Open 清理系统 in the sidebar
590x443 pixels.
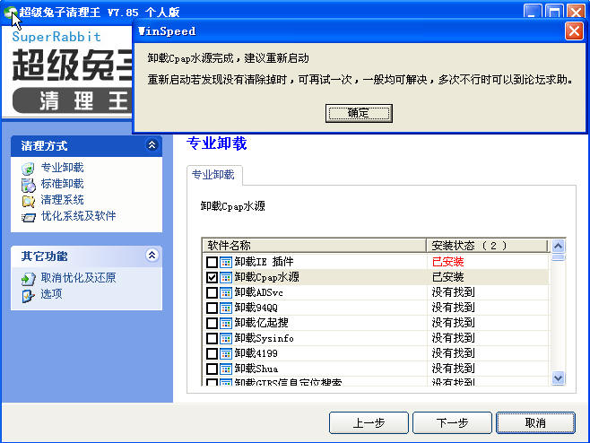[x=62, y=200]
